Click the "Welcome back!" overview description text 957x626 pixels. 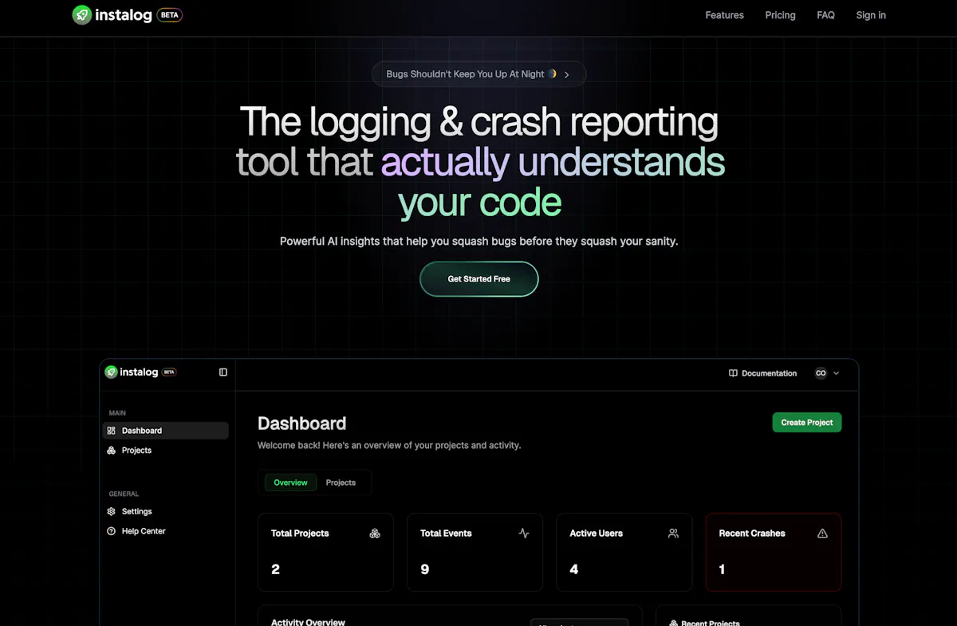[389, 445]
